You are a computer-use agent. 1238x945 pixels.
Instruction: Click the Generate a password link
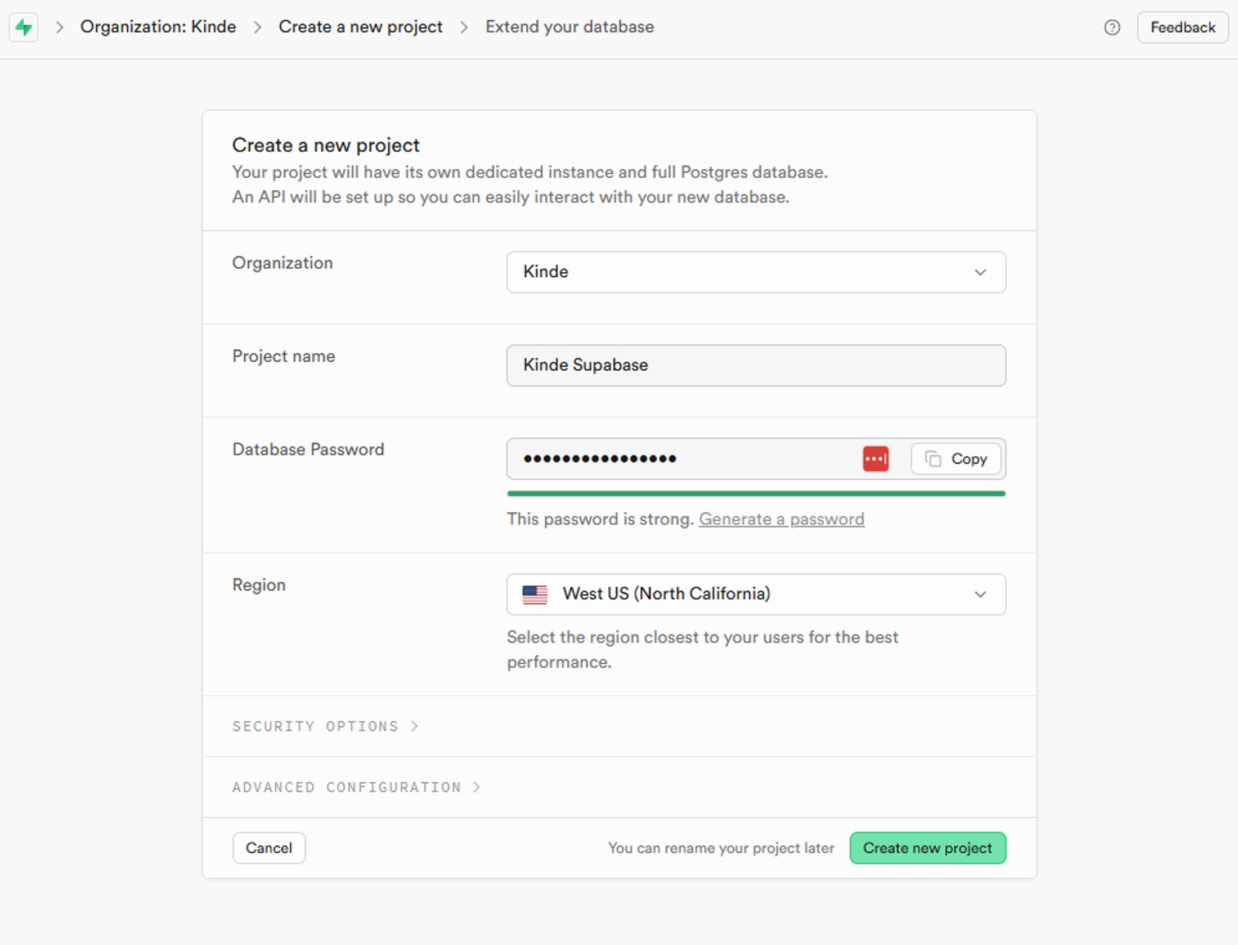(781, 519)
